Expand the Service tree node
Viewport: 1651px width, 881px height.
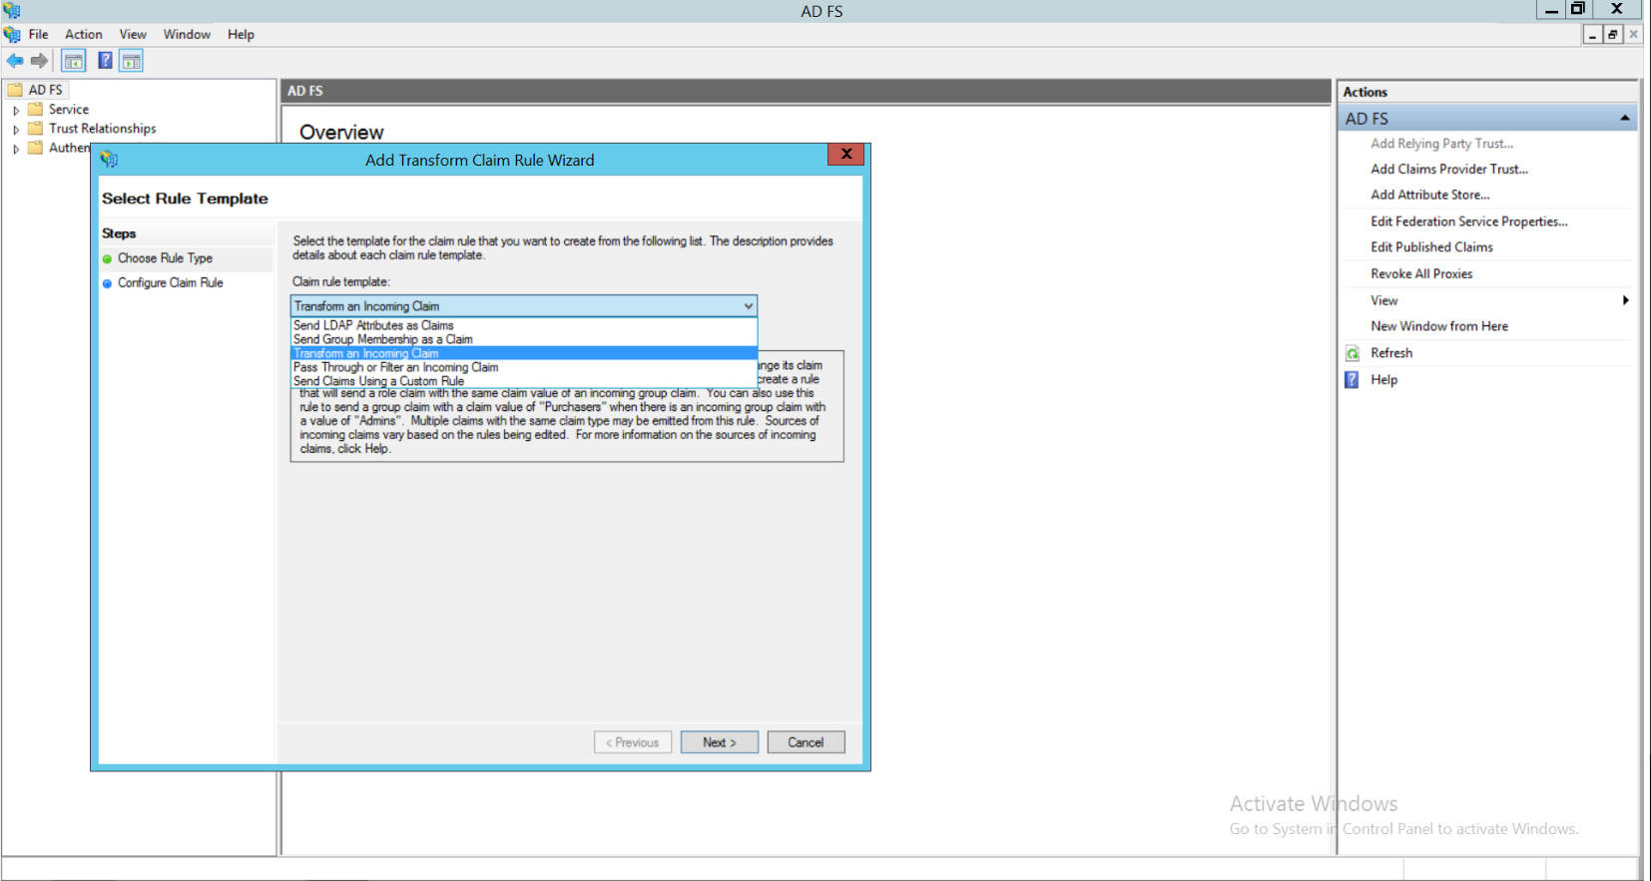[16, 110]
